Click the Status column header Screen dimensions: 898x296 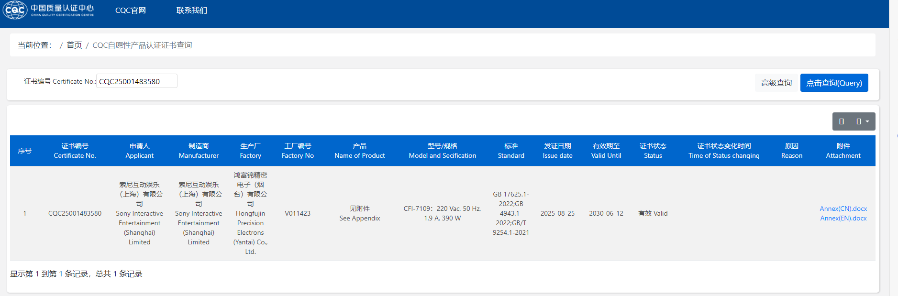click(653, 151)
